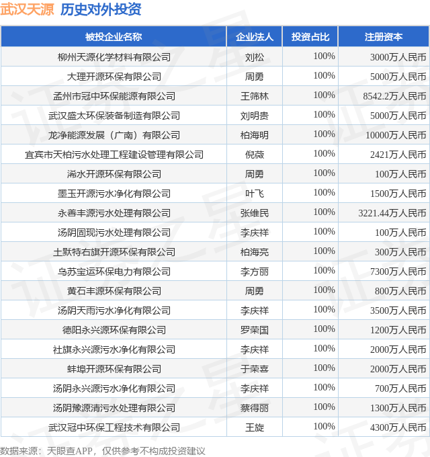The width and height of the screenshot is (430, 457).
Task: Click legal person 刘松
Action: (255, 57)
